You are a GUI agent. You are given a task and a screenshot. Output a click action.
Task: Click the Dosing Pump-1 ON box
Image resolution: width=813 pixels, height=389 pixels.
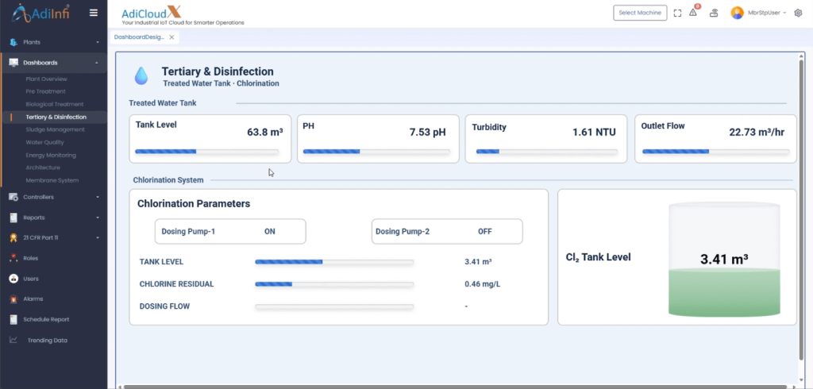point(230,231)
